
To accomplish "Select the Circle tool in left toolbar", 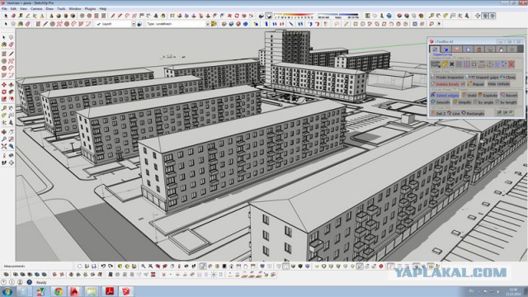I will [4, 61].
